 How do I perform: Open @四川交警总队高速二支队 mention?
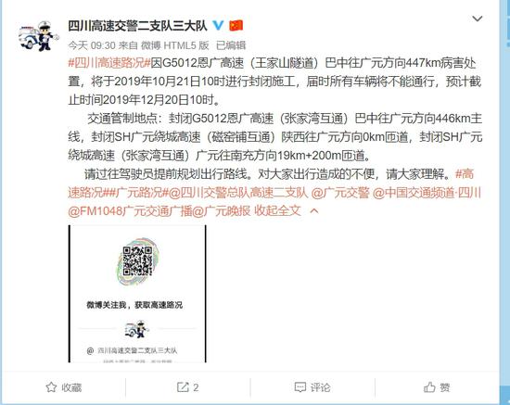click(238, 193)
